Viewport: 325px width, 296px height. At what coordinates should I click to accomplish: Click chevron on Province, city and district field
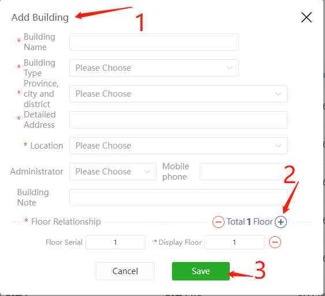(x=278, y=94)
